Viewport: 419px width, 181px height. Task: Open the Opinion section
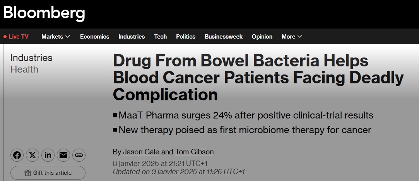[262, 37]
